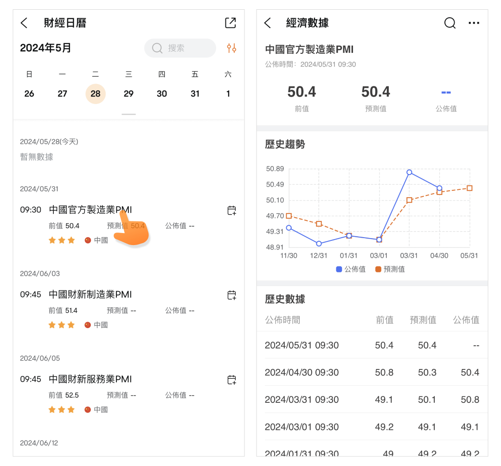Open the calendar filter settings icon
The width and height of the screenshot is (501, 466).
click(x=231, y=48)
